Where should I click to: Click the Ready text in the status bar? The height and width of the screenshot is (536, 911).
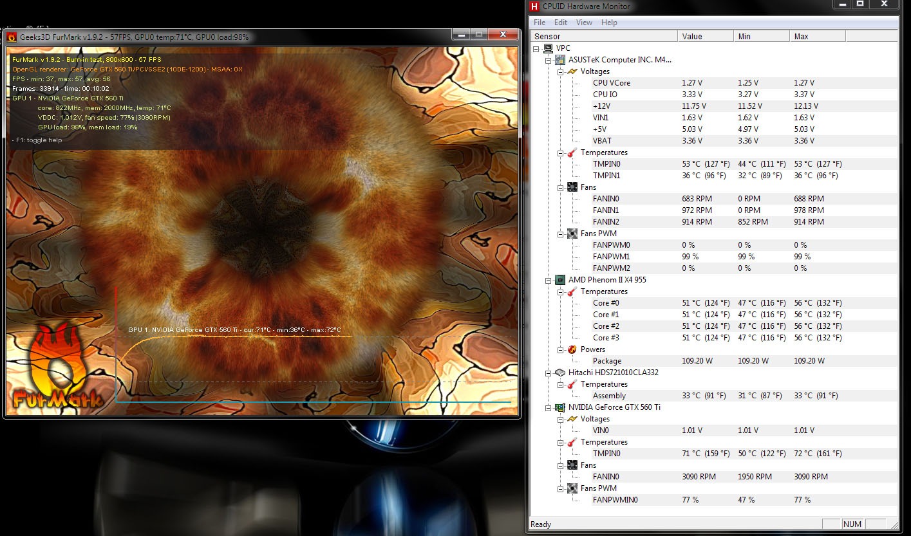pos(541,524)
